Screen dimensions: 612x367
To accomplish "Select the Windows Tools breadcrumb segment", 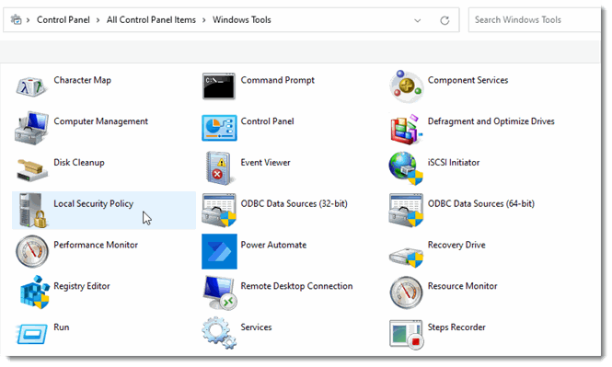I will point(242,19).
